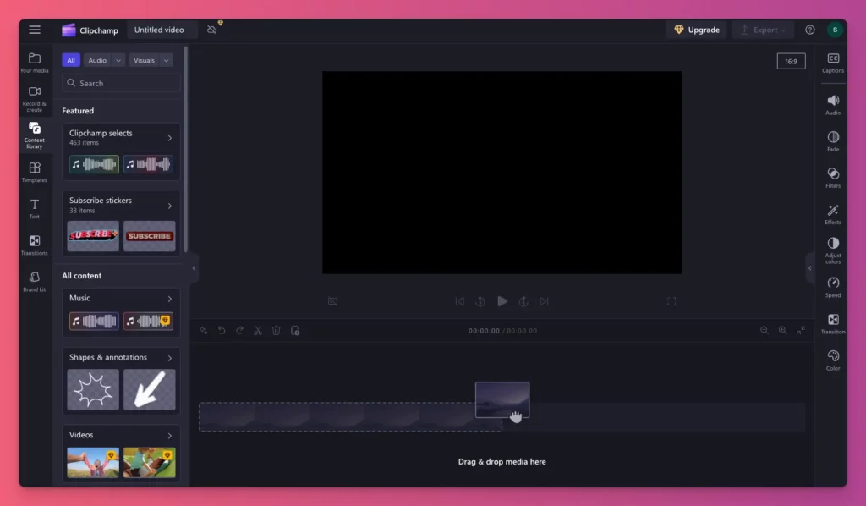Select the scissors split tool in the timeline
866x506 pixels.
coord(258,331)
